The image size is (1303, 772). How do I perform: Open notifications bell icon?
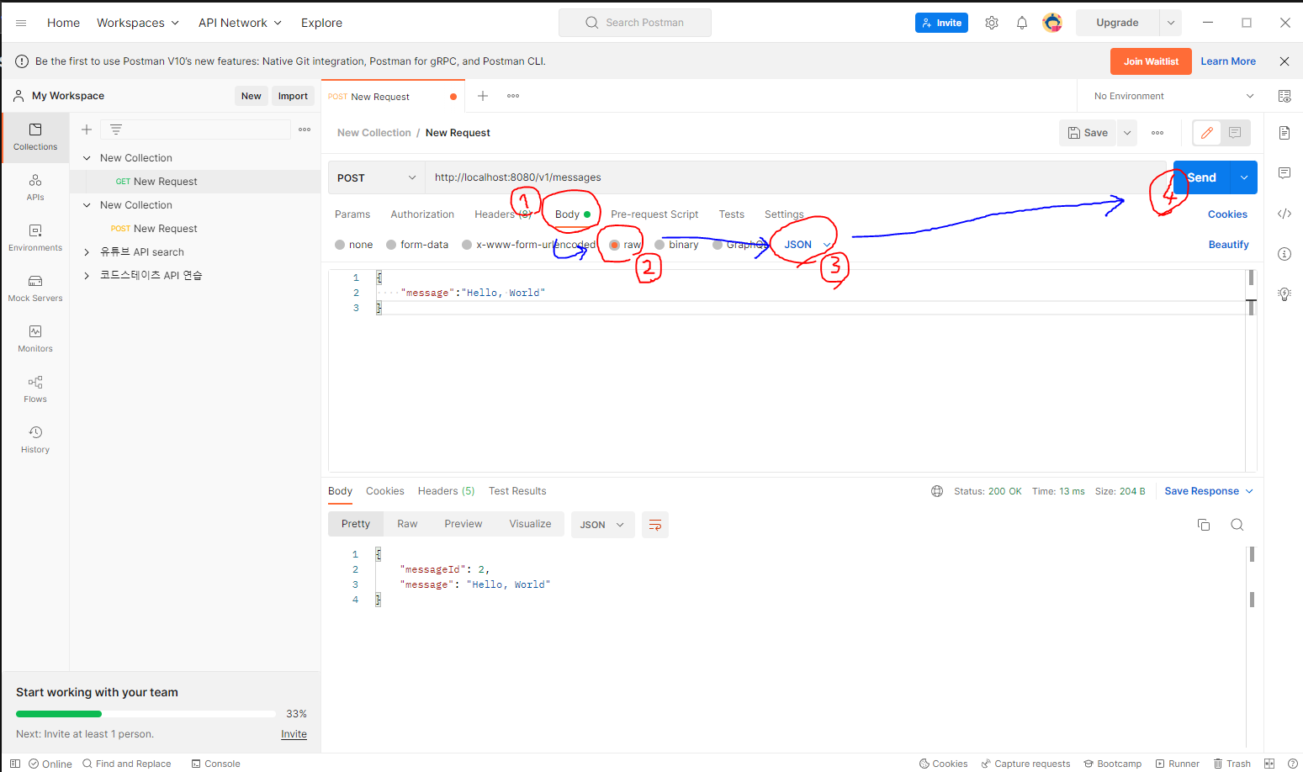pyautogui.click(x=1022, y=23)
